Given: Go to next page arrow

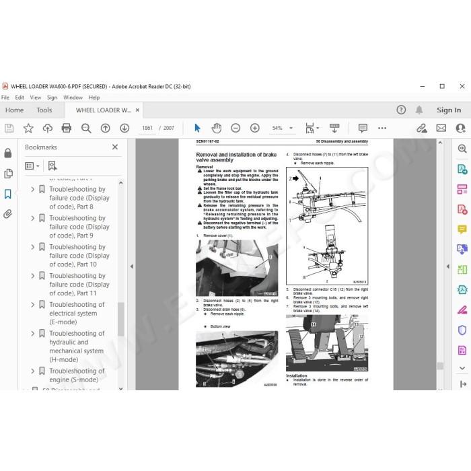Looking at the screenshot, I should (x=124, y=129).
